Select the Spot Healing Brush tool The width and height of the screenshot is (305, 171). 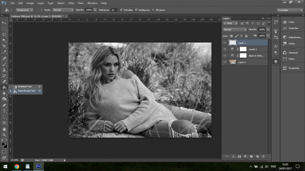pyautogui.click(x=4, y=58)
